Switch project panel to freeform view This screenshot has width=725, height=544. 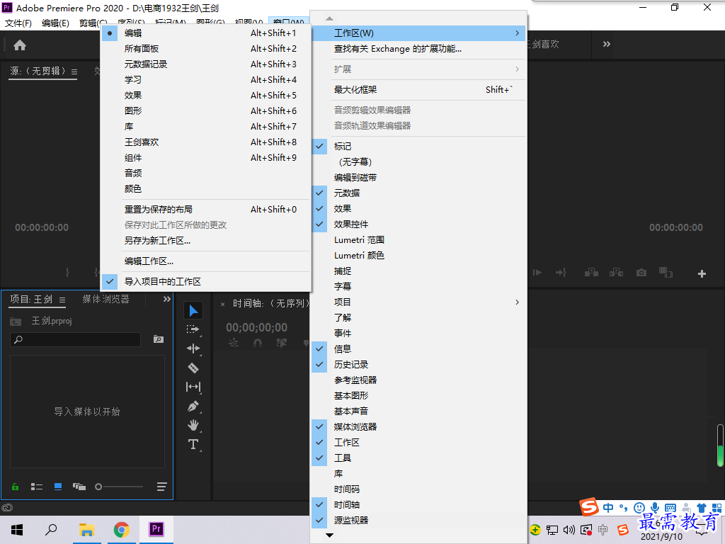point(79,487)
